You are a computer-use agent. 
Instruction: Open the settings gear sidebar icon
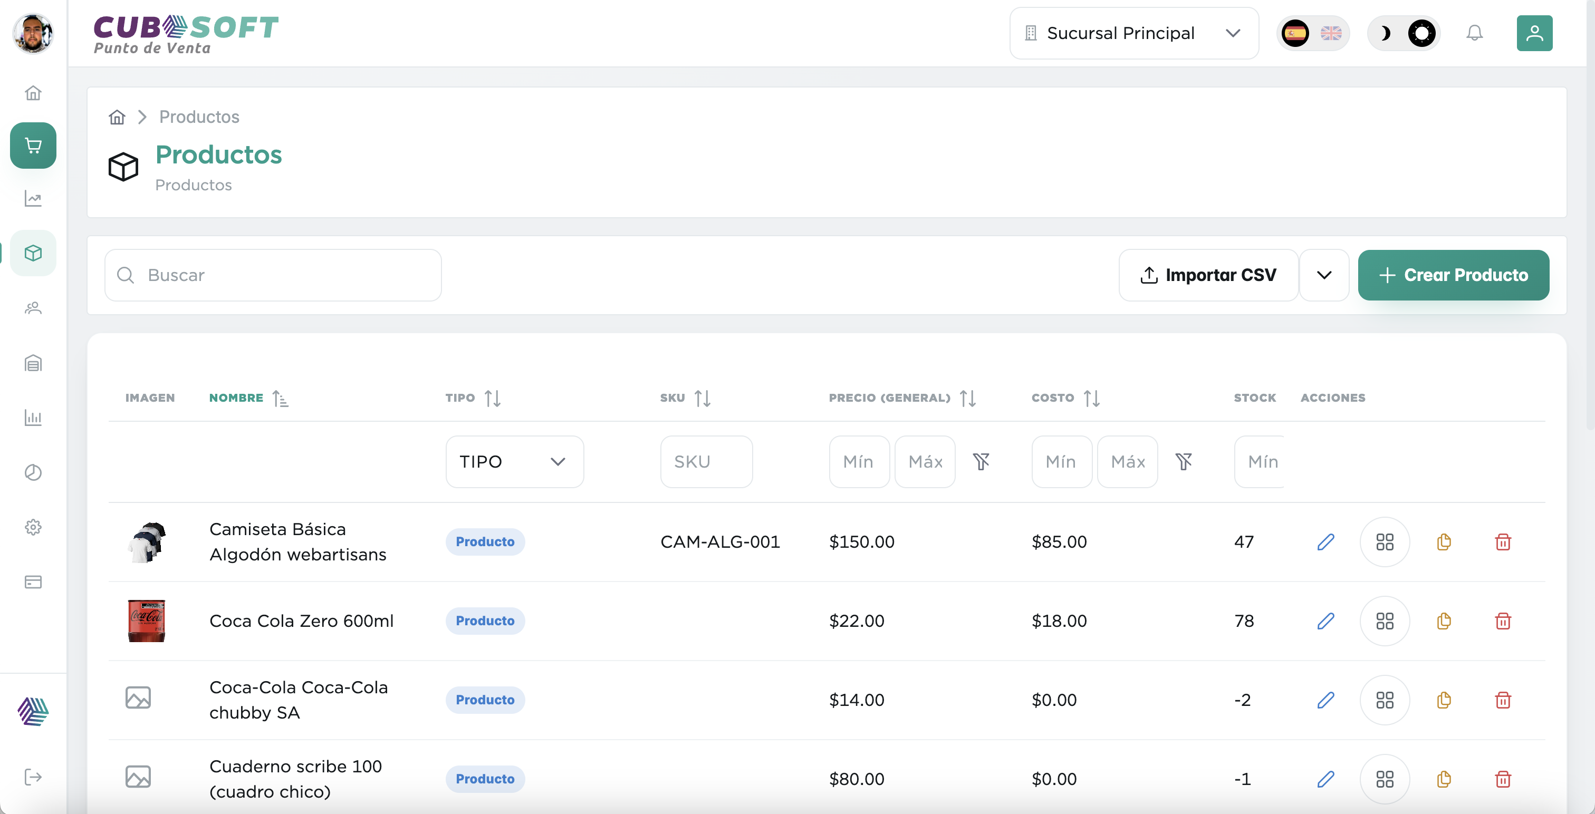(x=33, y=527)
